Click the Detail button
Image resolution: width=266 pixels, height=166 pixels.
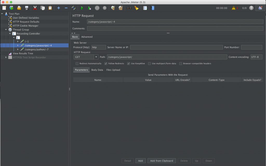coord(128,161)
